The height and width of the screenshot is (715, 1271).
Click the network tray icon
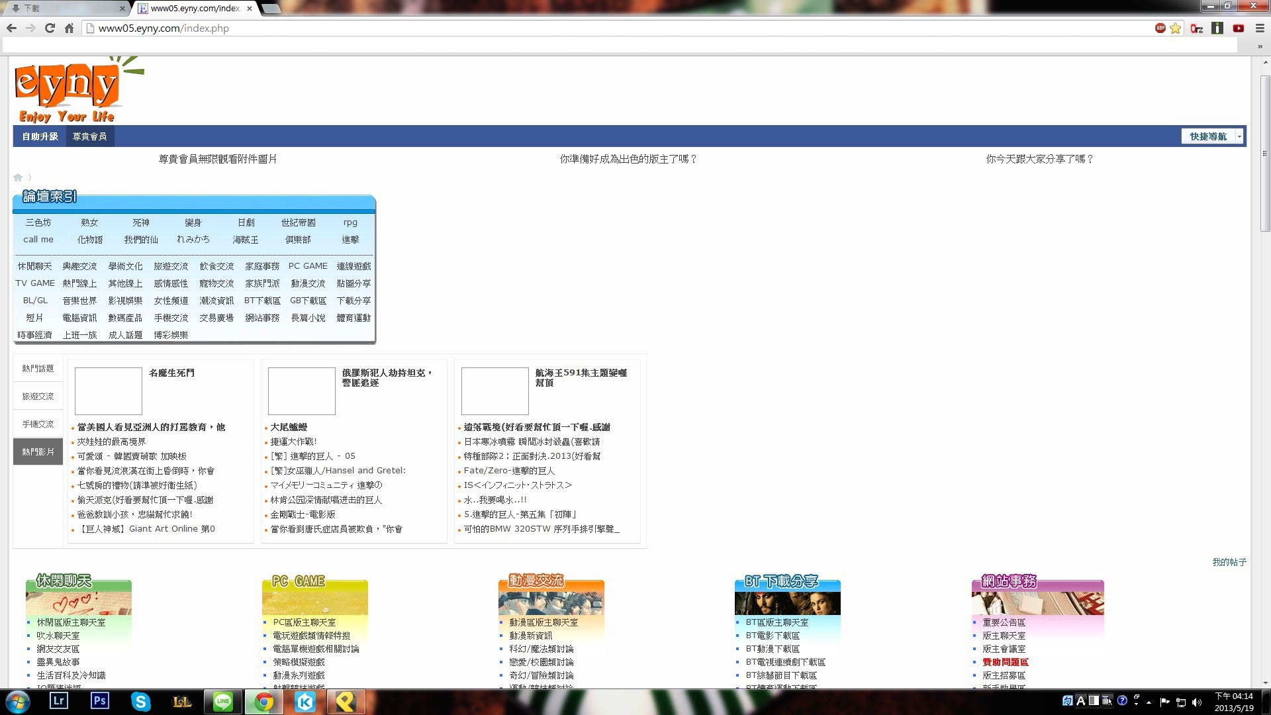(1181, 702)
